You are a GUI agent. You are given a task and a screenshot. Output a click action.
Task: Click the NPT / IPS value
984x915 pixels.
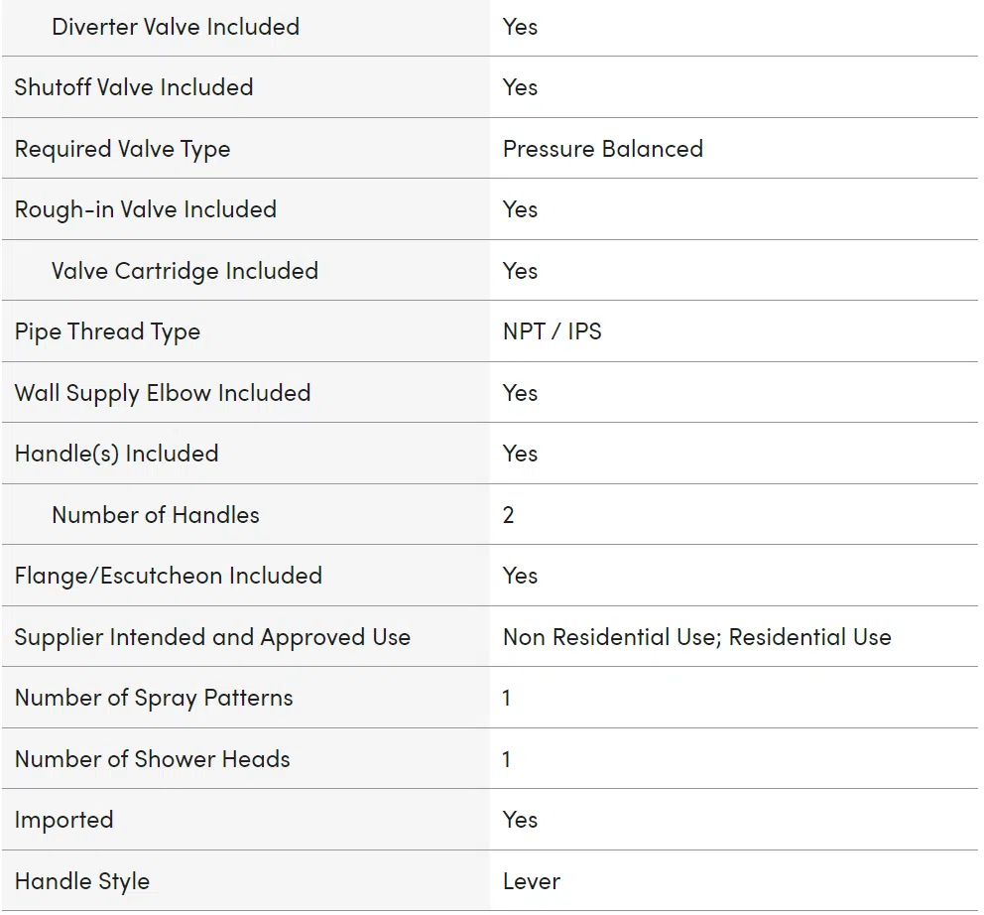tap(553, 331)
